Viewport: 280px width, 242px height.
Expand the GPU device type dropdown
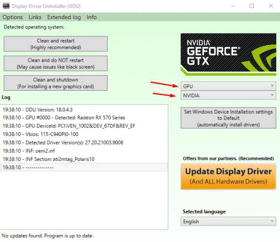[x=228, y=86]
